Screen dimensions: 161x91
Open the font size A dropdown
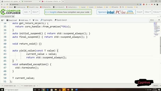[x=3, y=20]
